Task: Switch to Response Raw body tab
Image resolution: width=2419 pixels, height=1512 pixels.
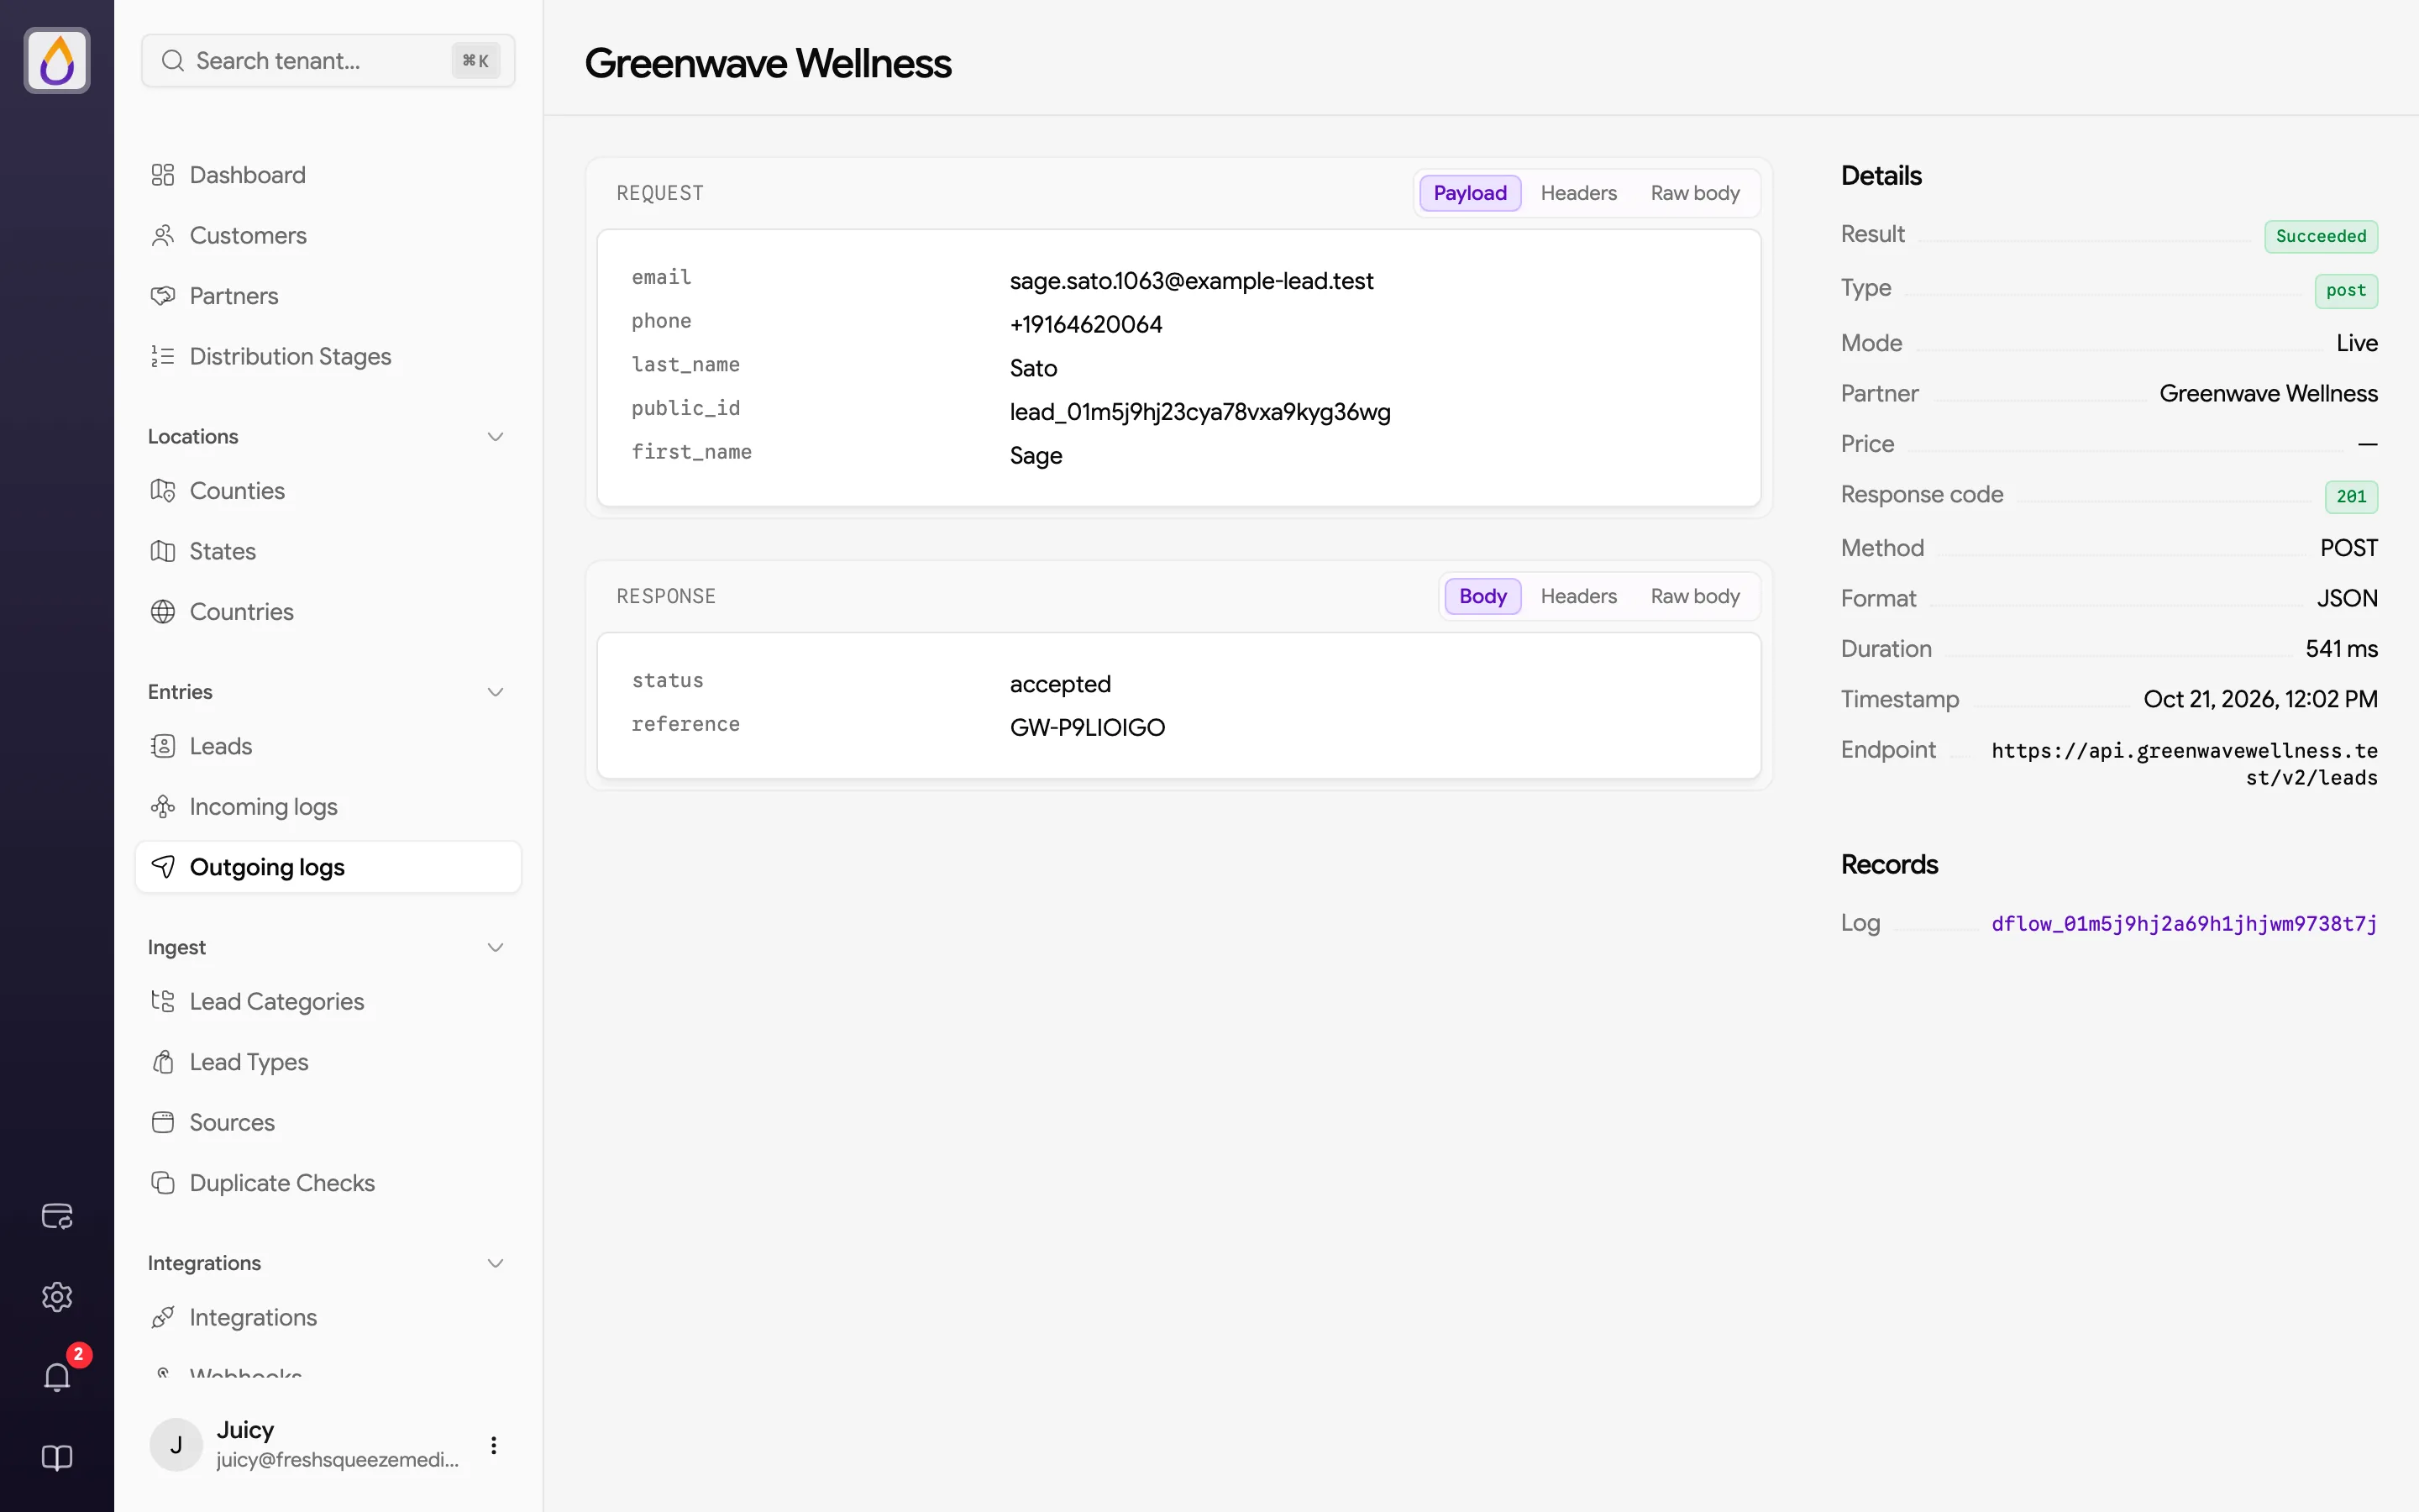Action: 1695,596
